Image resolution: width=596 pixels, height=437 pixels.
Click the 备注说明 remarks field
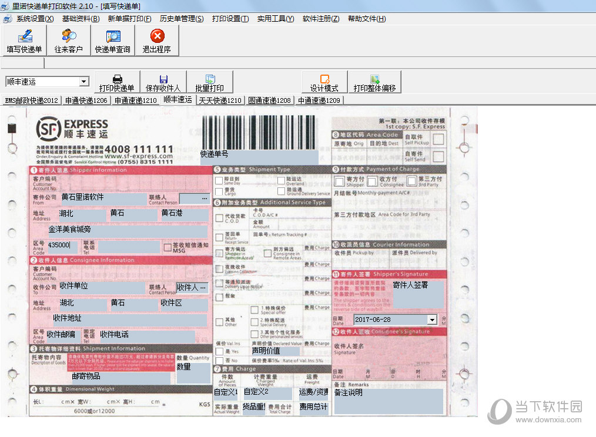pyautogui.click(x=389, y=401)
